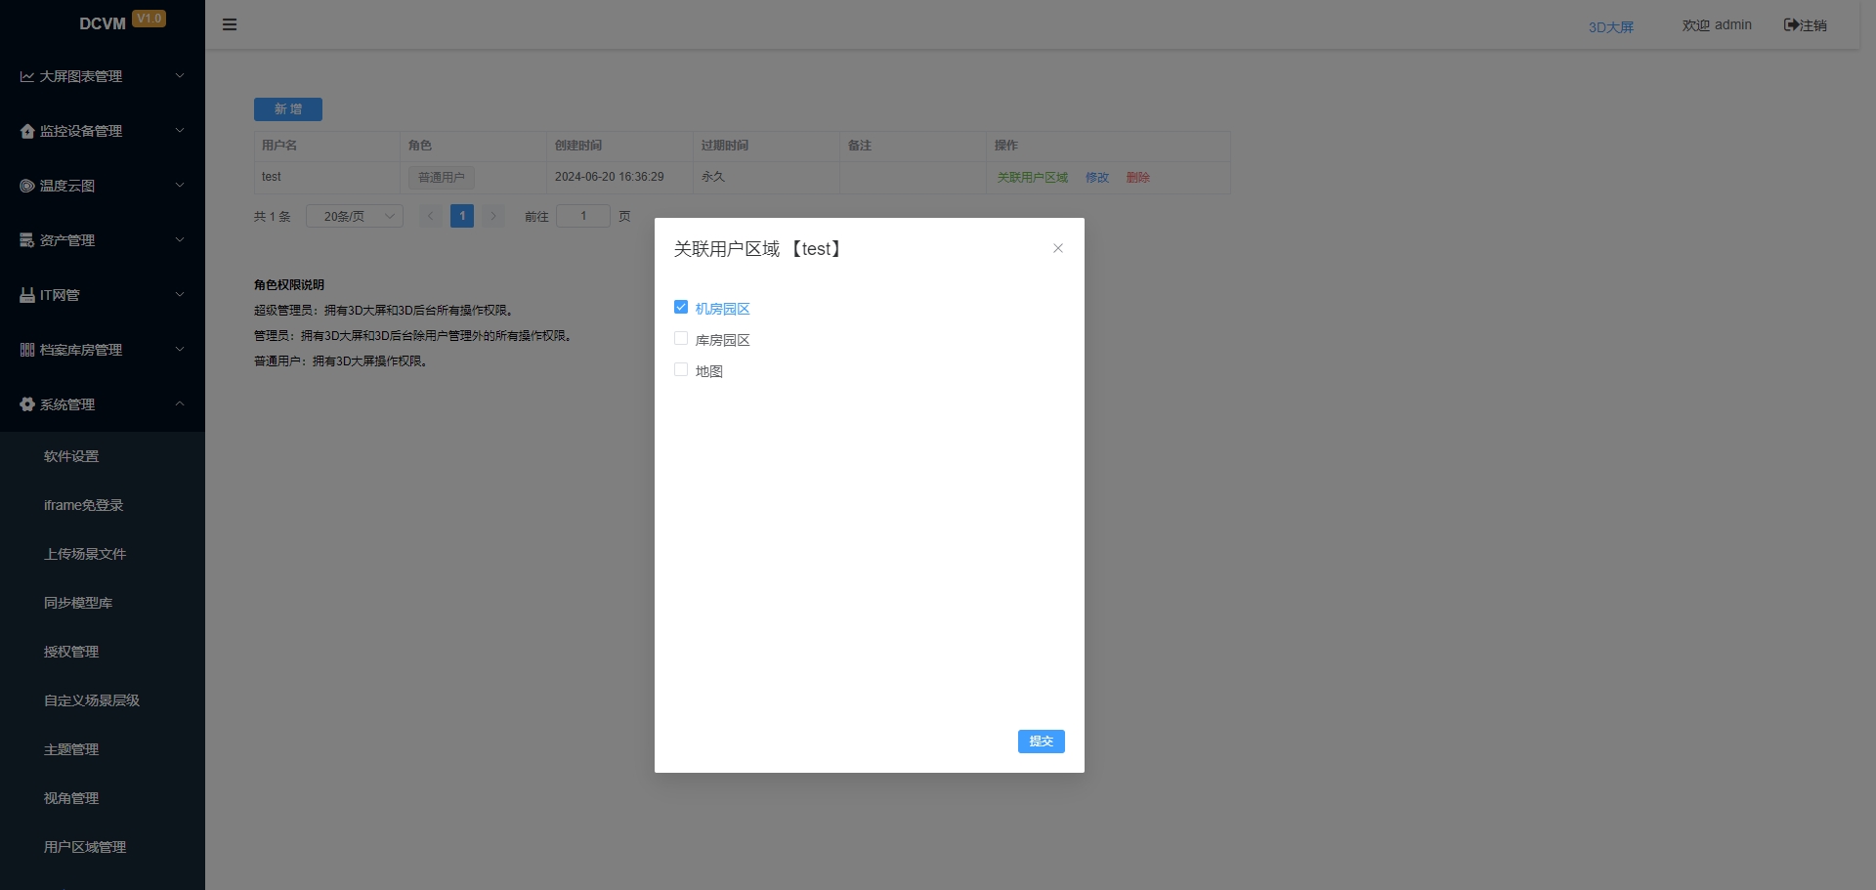
Task: Click the hamburger menu collapse icon
Action: pyautogui.click(x=230, y=24)
